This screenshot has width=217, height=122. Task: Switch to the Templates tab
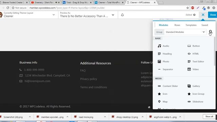(x=191, y=25)
